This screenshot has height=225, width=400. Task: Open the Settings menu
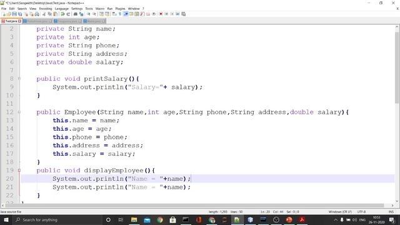pos(77,9)
